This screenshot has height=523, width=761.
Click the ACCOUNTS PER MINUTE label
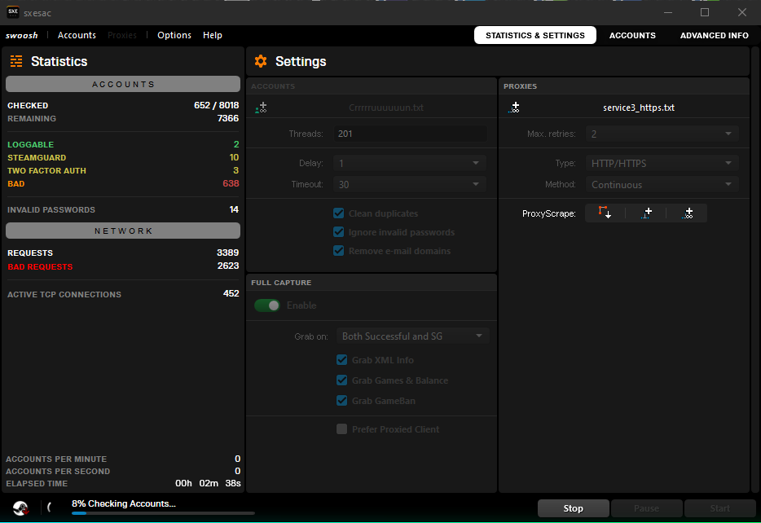(x=56, y=459)
